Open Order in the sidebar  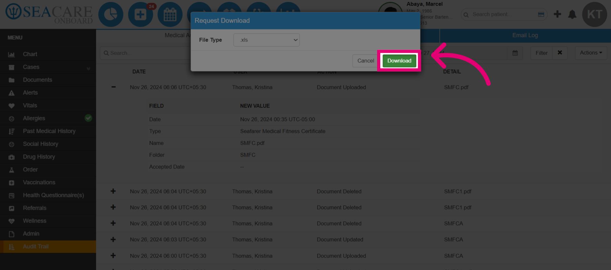coord(30,170)
